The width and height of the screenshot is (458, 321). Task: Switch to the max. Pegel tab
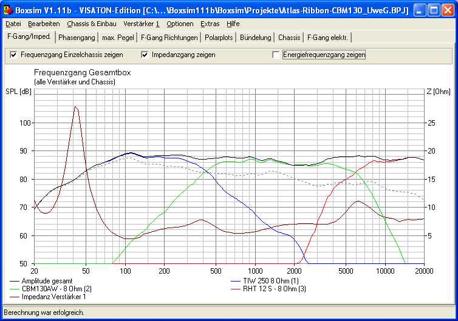coord(117,38)
